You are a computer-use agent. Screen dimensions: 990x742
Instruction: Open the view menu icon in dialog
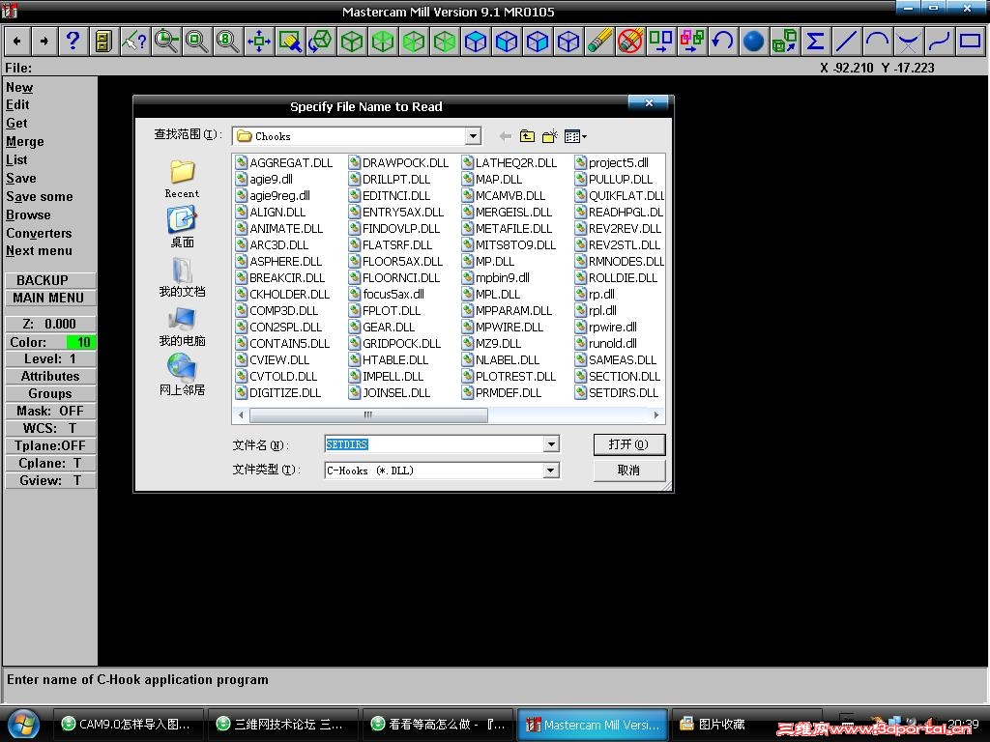point(575,136)
